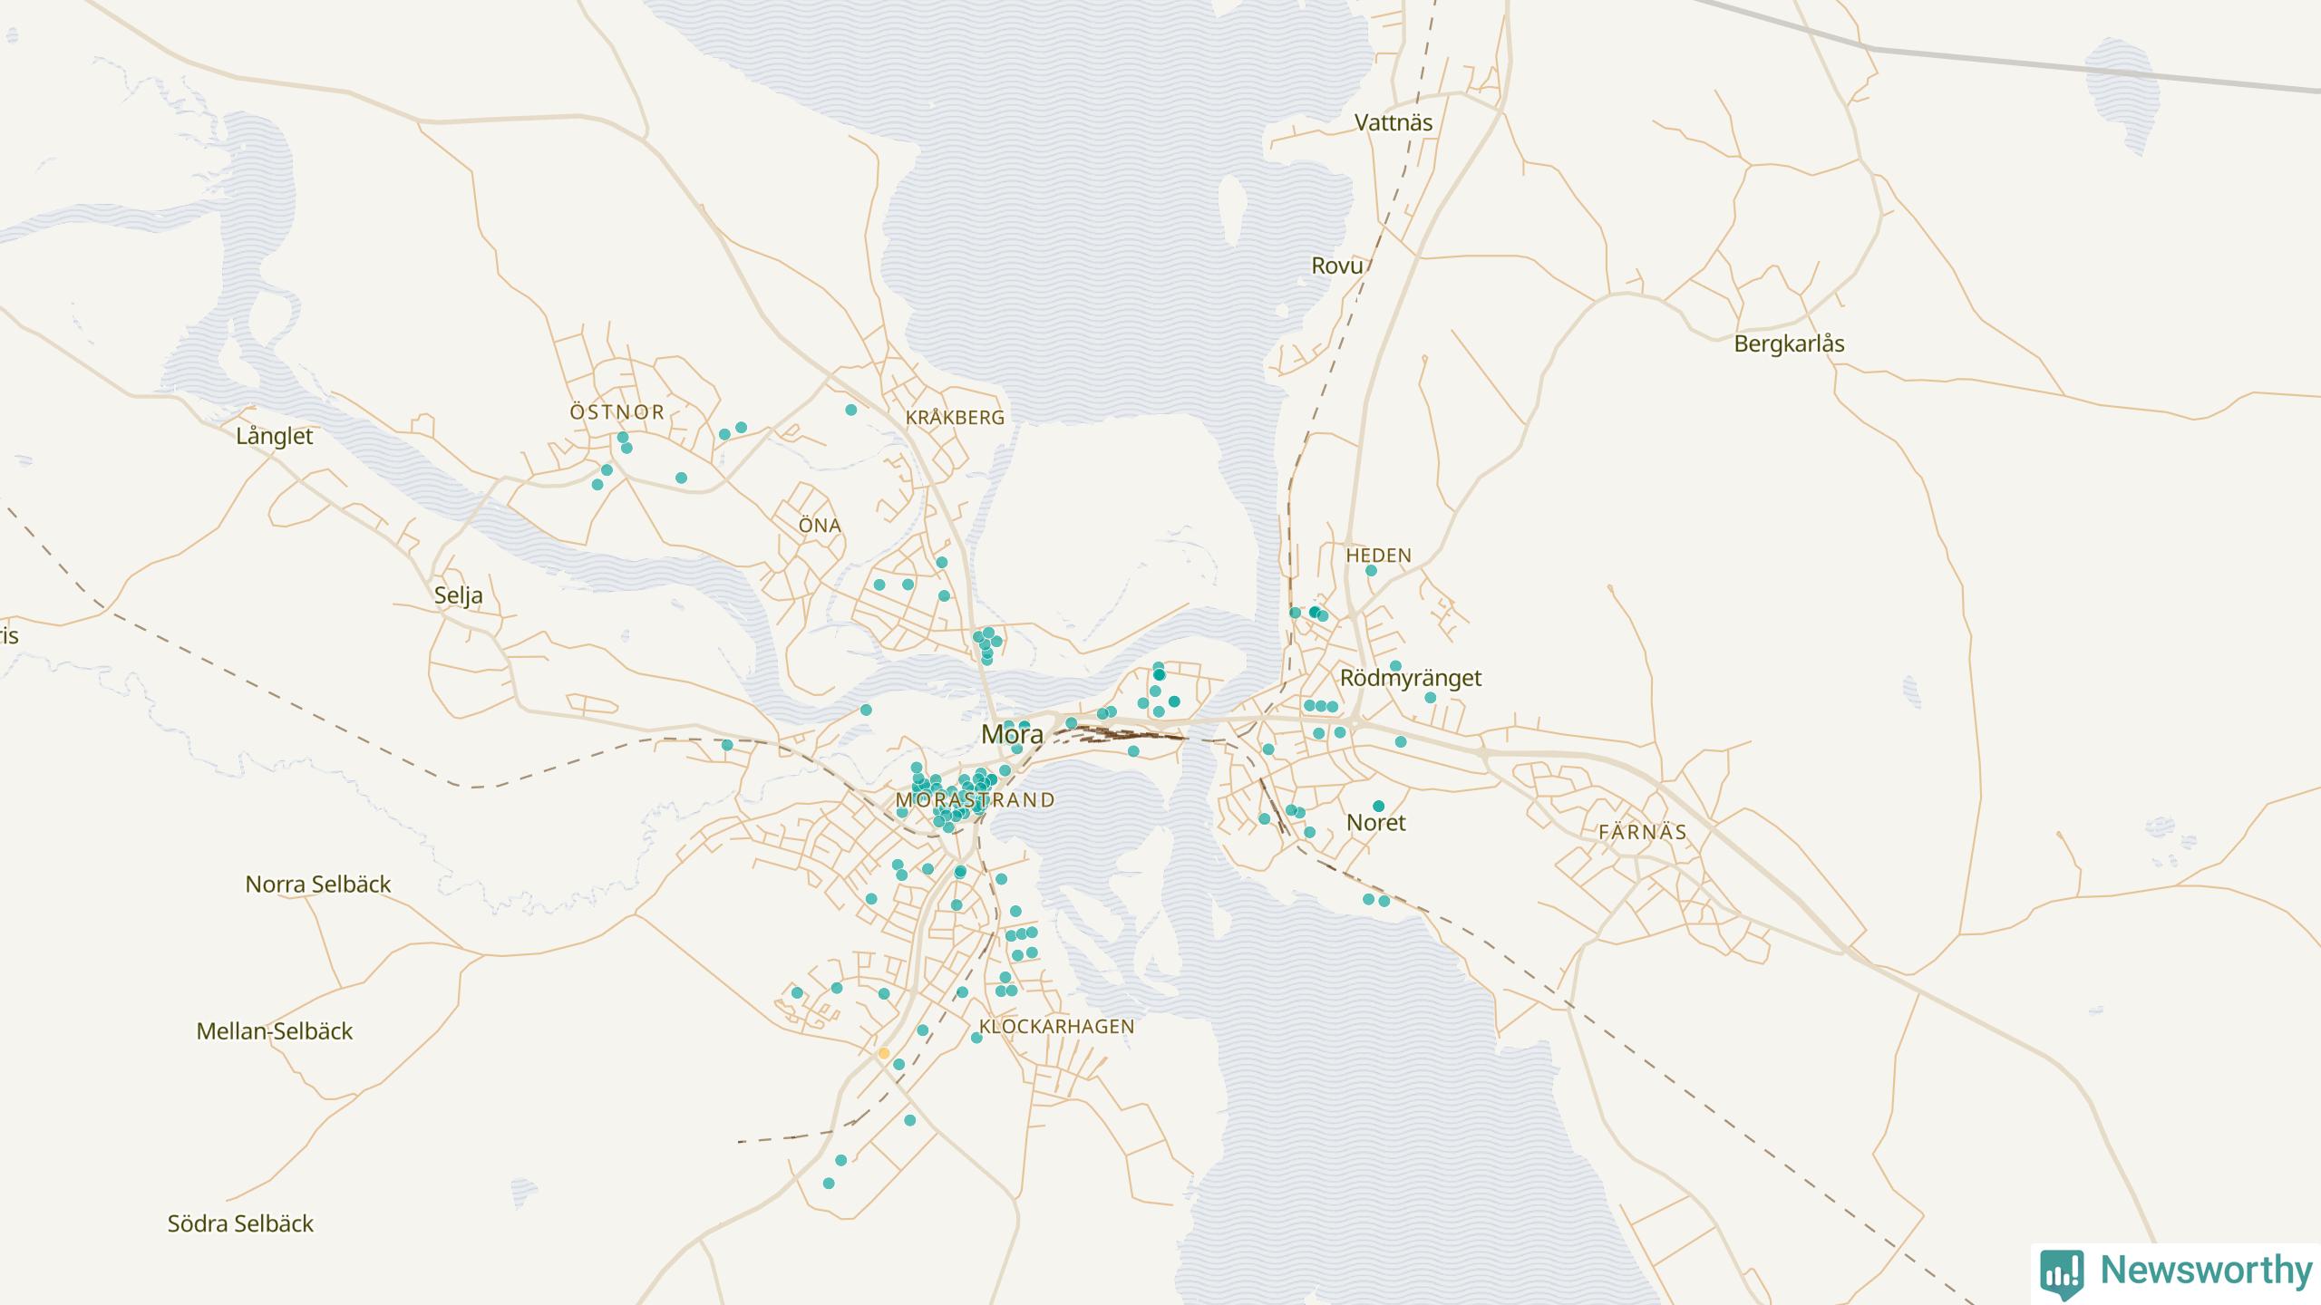Click the Södra Selbäck label
2321x1305 pixels.
[x=240, y=1223]
